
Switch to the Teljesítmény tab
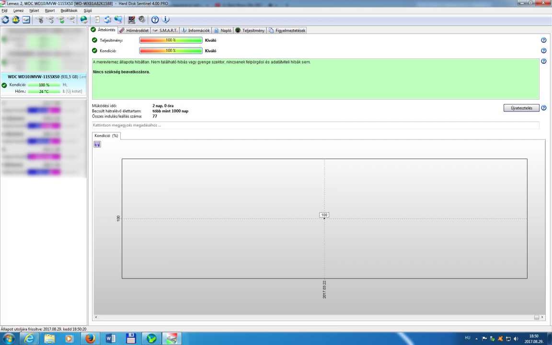click(x=250, y=30)
